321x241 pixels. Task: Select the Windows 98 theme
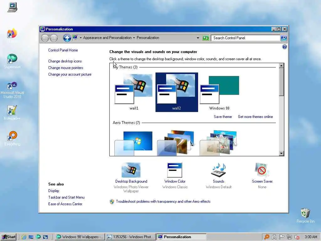click(219, 92)
